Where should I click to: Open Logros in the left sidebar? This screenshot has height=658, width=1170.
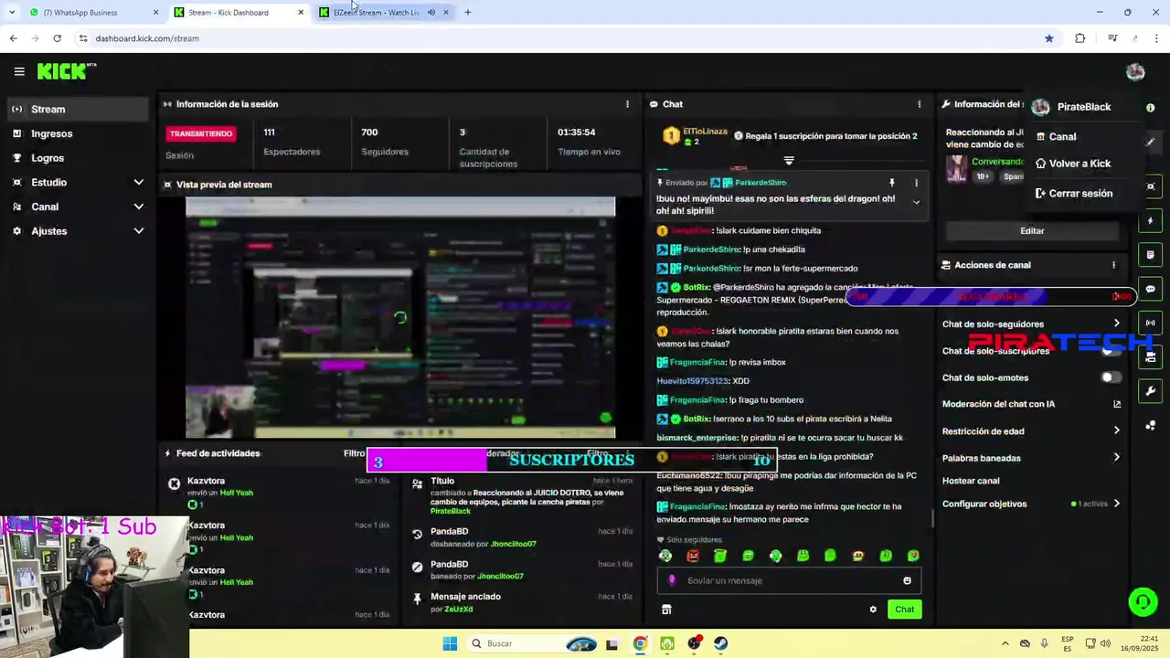[77, 158]
